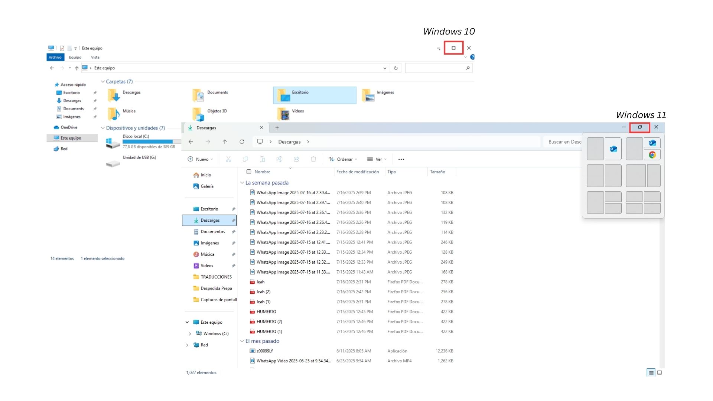Click the Cut scissors icon in toolbar

[x=228, y=159]
